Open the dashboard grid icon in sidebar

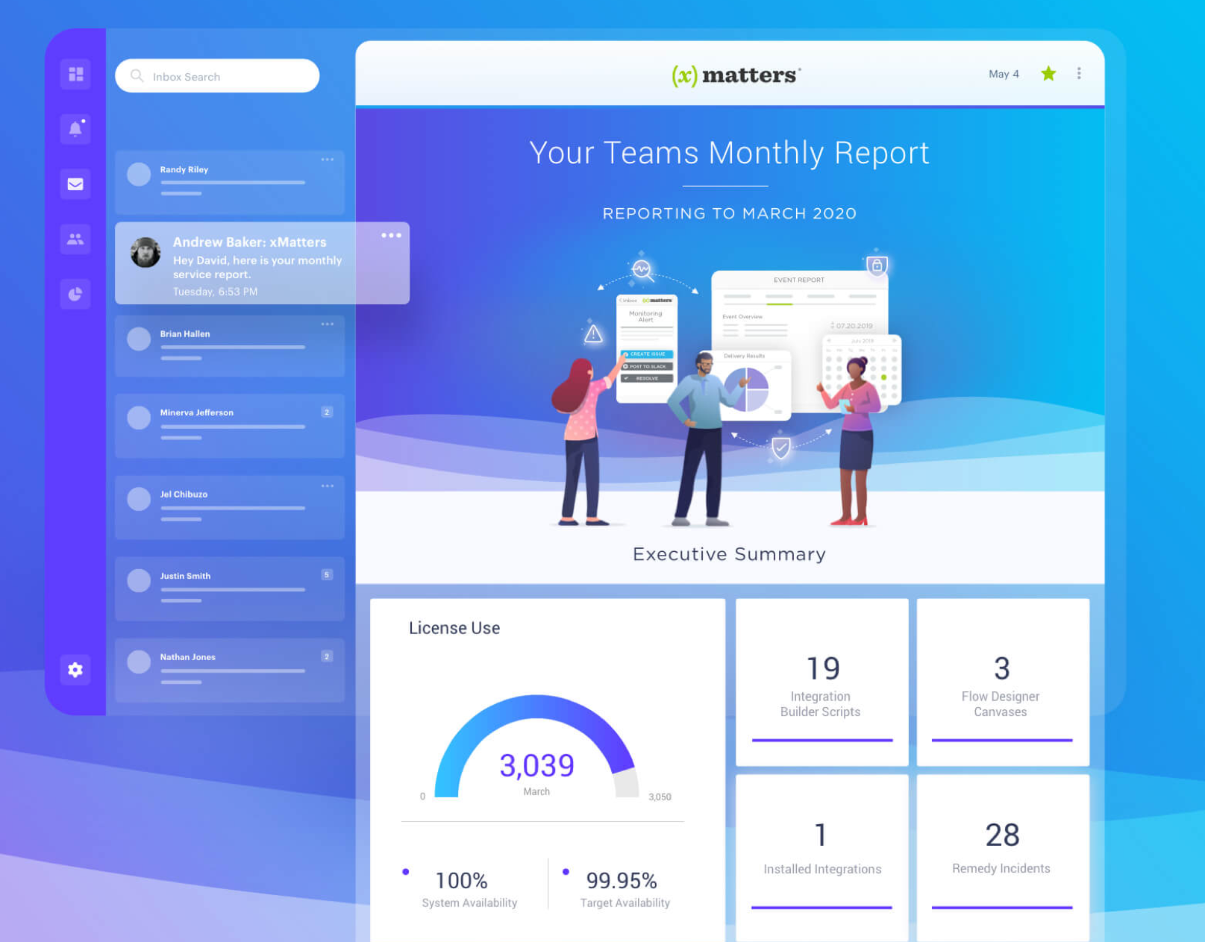[75, 74]
